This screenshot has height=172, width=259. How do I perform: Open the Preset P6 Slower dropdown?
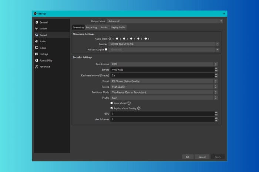pyautogui.click(x=164, y=81)
